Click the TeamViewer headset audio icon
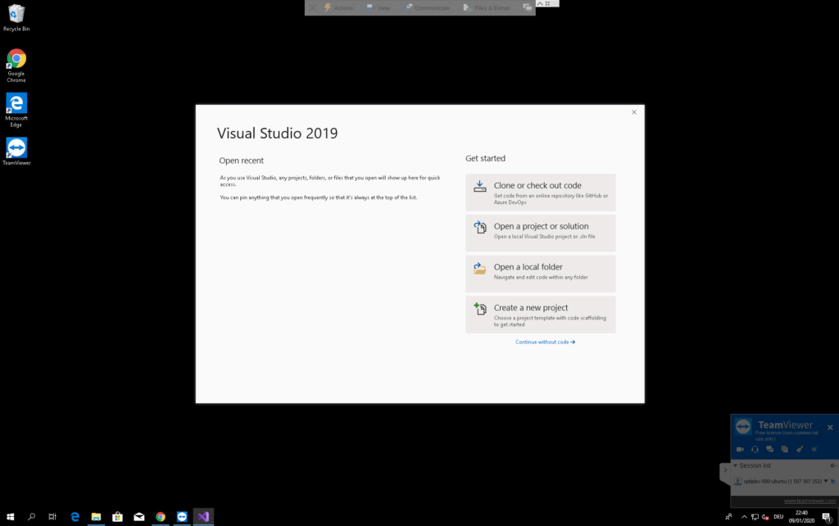Image resolution: width=839 pixels, height=526 pixels. [x=755, y=449]
